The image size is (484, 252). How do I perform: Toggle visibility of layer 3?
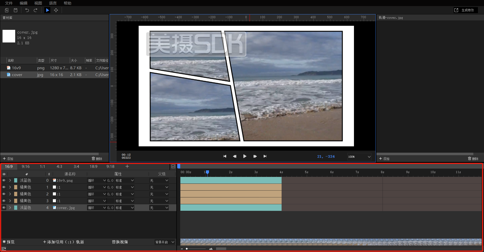point(4,201)
